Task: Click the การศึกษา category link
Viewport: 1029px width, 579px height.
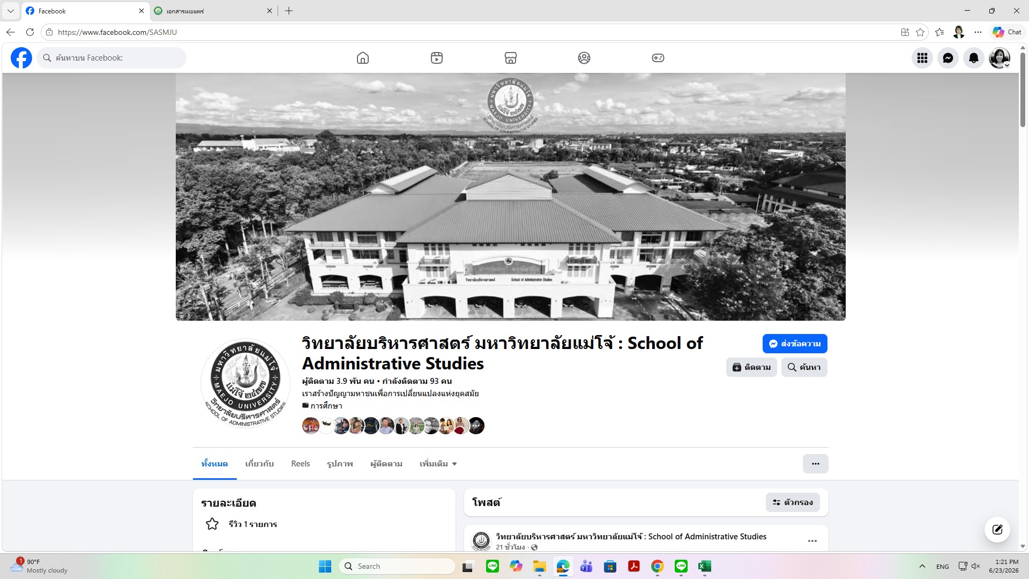Action: click(326, 406)
